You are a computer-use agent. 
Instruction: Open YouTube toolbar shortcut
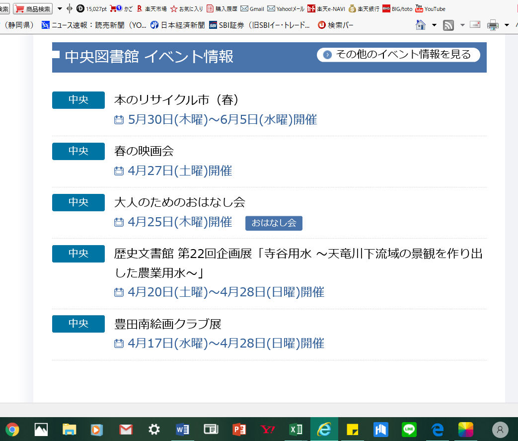pyautogui.click(x=431, y=8)
